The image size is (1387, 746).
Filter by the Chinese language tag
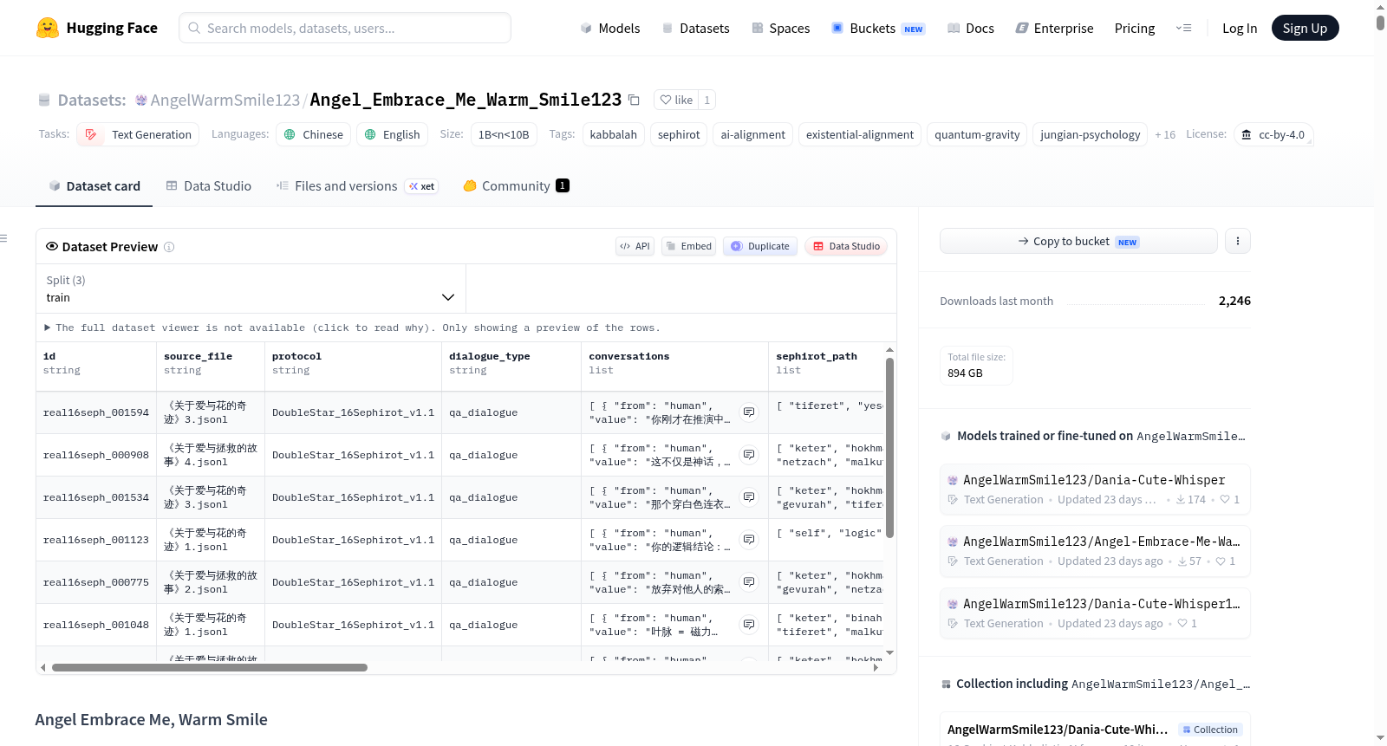(314, 134)
